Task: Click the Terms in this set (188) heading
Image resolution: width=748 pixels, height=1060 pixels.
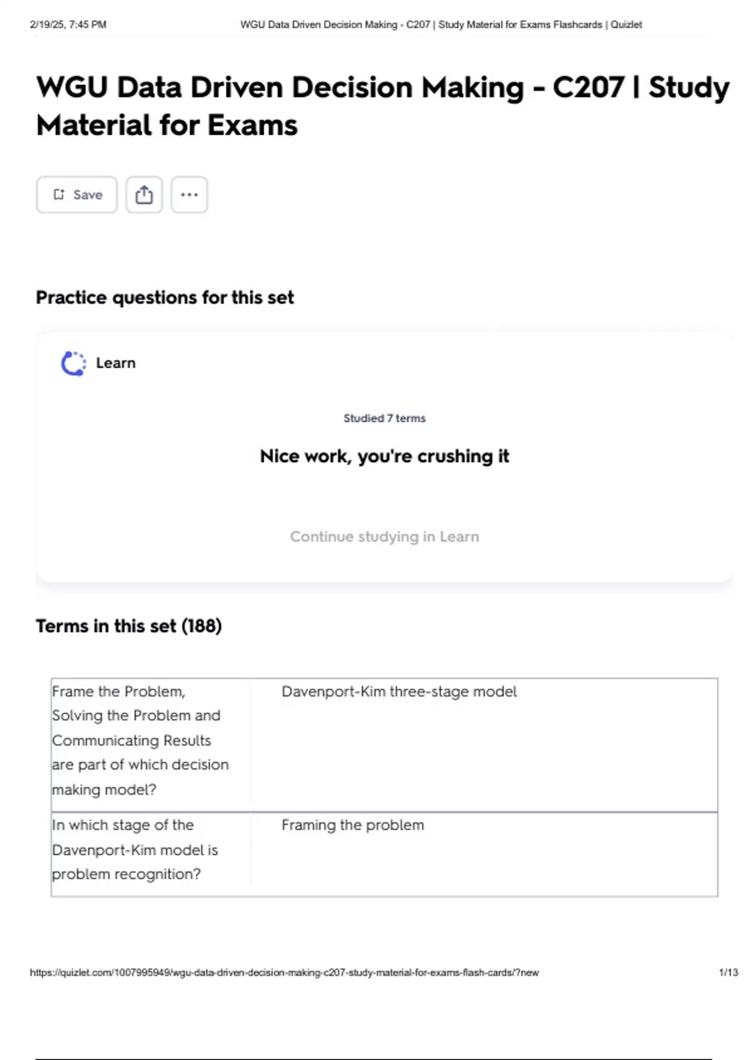Action: pyautogui.click(x=128, y=626)
